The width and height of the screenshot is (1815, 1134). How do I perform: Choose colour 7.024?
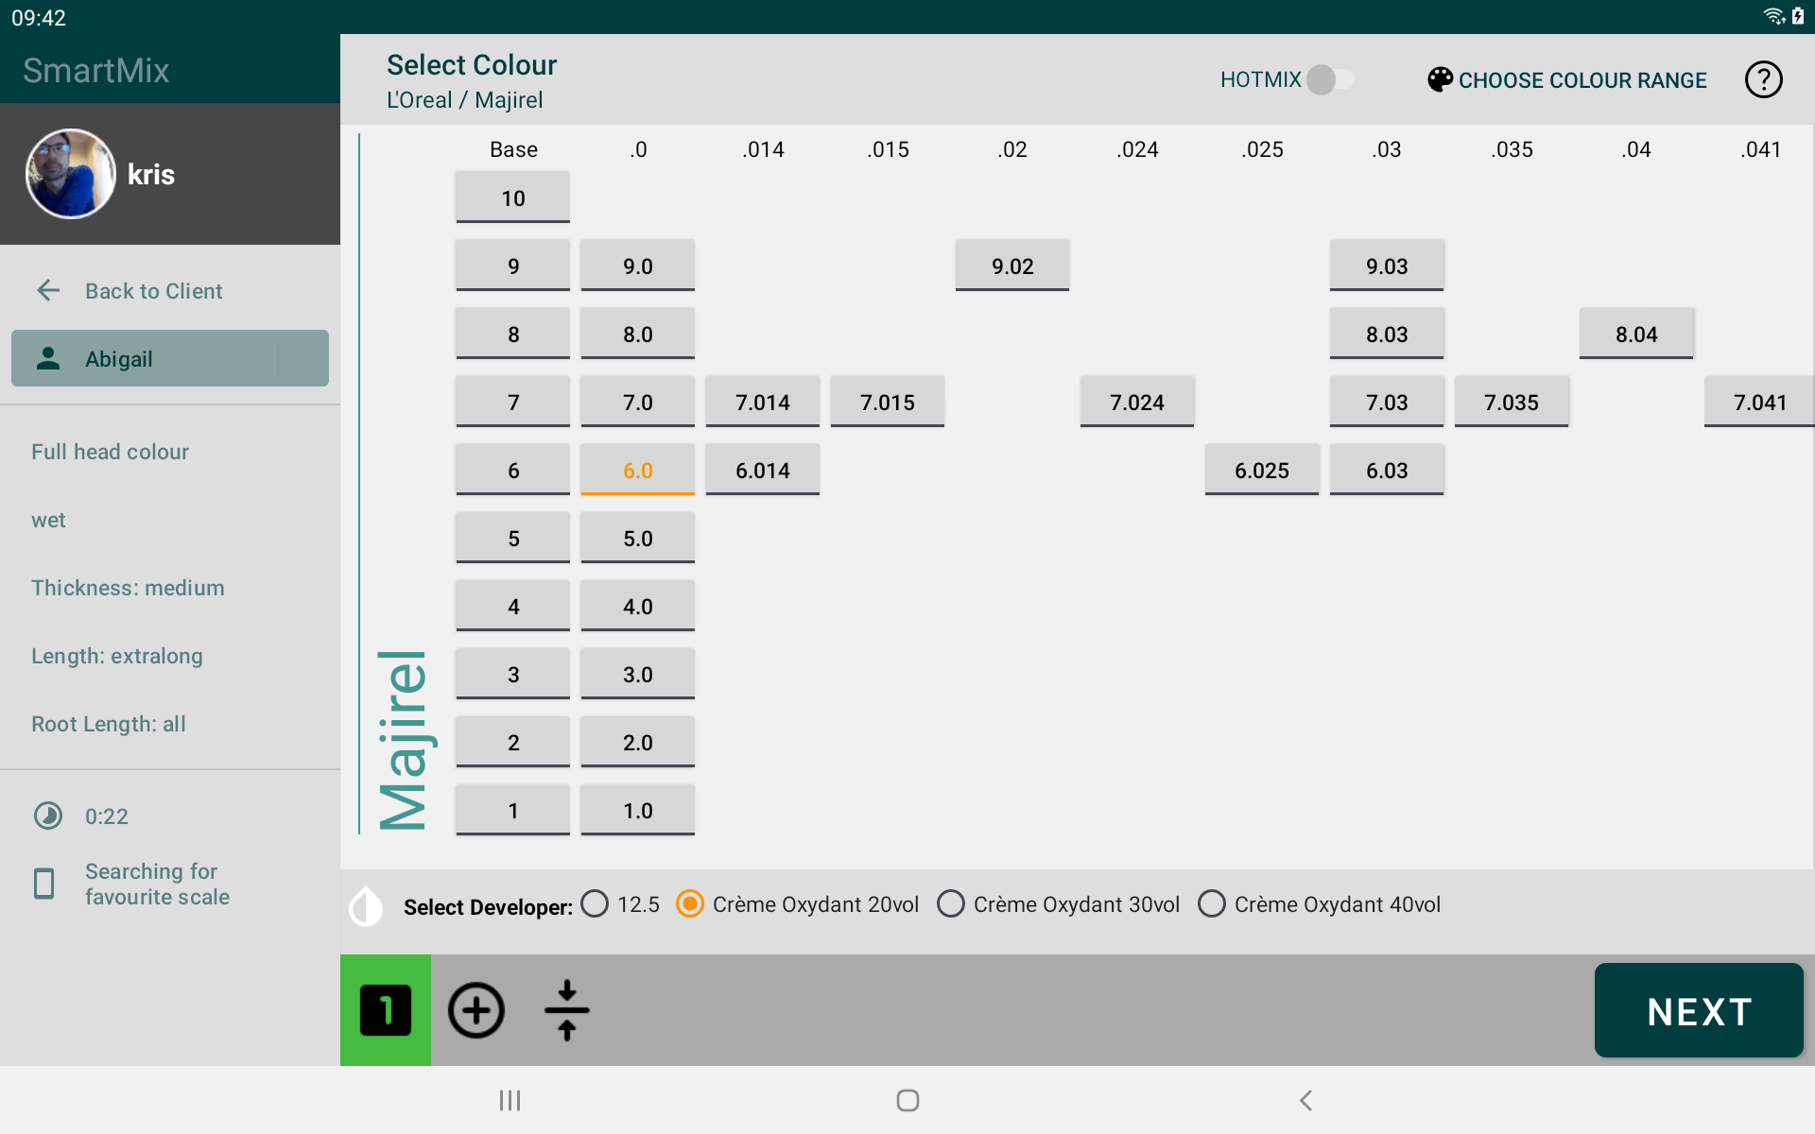(x=1137, y=402)
